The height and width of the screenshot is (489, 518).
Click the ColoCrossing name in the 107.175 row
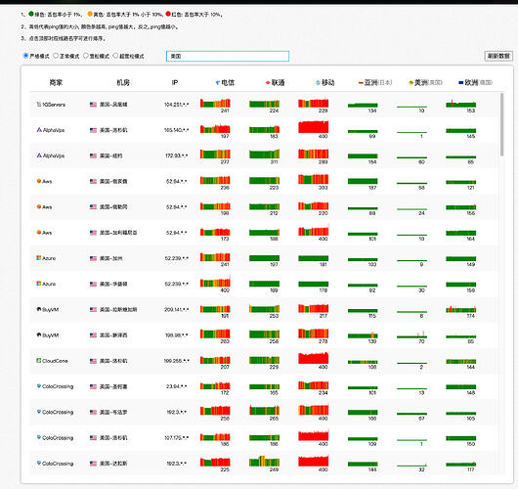tap(58, 438)
